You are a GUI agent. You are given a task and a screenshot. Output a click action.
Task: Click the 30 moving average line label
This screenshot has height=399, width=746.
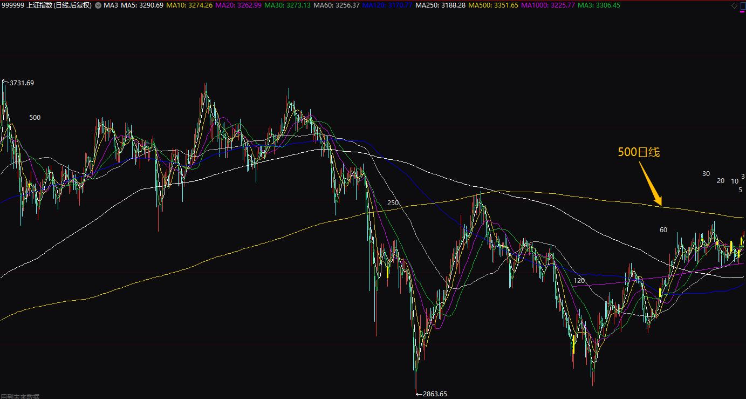706,174
